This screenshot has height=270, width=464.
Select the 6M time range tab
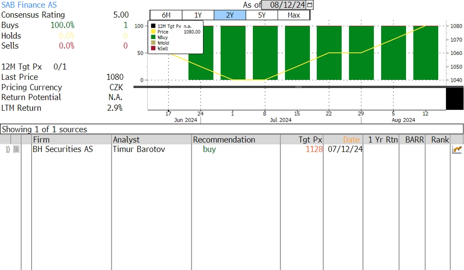(x=166, y=15)
